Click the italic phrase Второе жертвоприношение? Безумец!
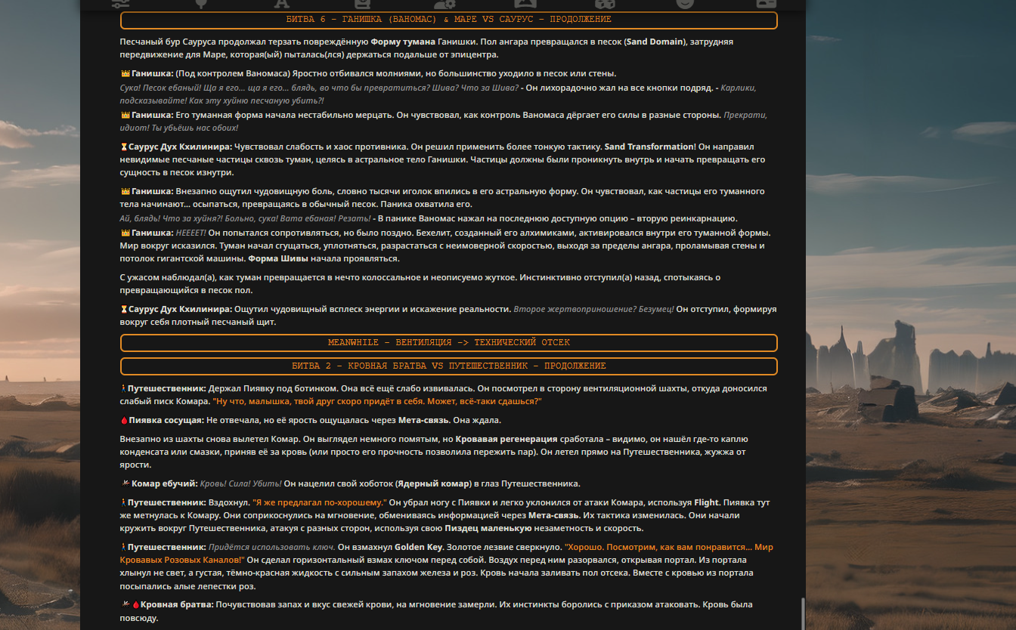Screen dimensions: 1016x630 [x=593, y=309]
